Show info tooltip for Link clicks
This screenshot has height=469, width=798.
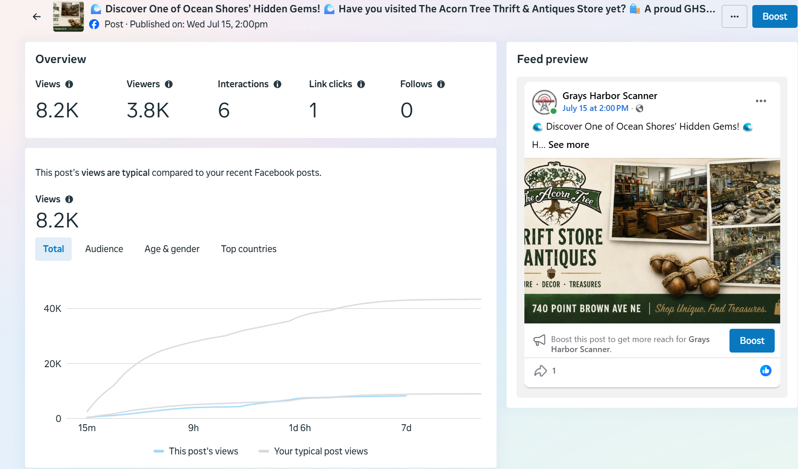361,84
